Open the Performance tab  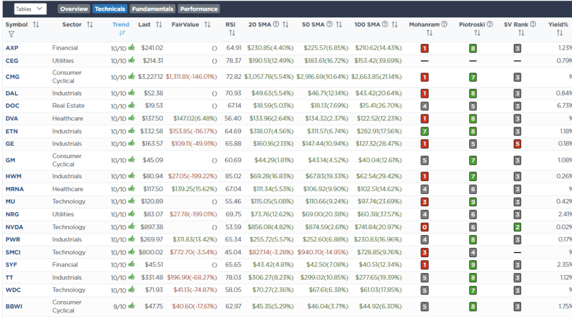click(199, 9)
